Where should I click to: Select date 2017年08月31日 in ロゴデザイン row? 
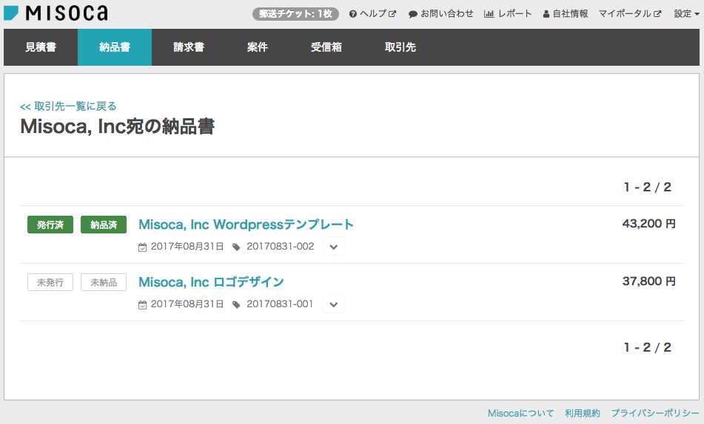tap(187, 304)
